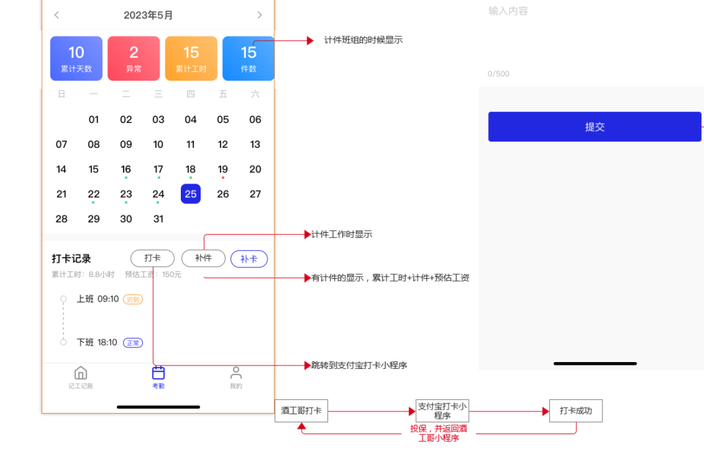This screenshot has width=704, height=472.
Task: Click the 2023年5月 month title
Action: 148,15
